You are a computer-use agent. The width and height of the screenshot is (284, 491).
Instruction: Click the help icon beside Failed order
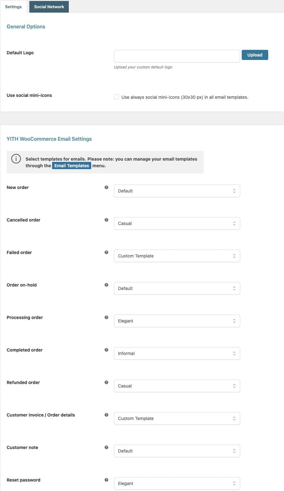106,252
